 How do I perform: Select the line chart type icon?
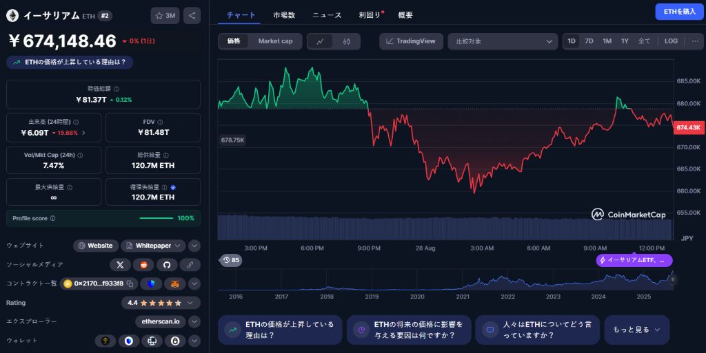click(x=320, y=41)
